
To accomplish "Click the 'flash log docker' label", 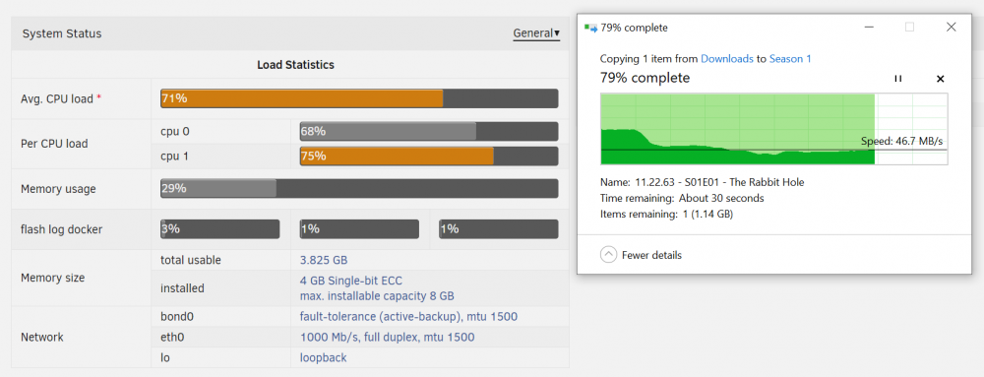I will coord(61,229).
